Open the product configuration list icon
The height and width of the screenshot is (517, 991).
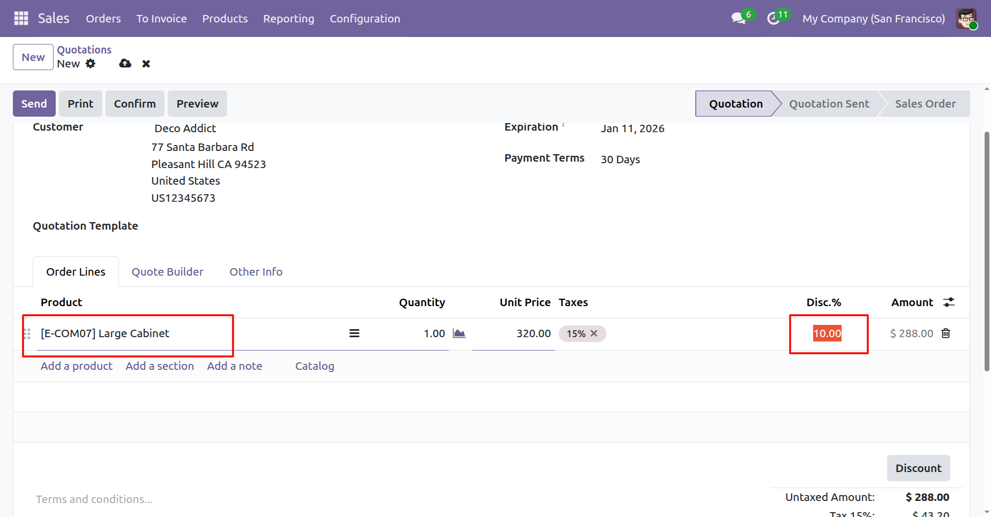[x=354, y=333]
